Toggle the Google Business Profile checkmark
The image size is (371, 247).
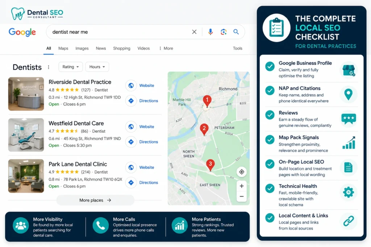click(270, 66)
